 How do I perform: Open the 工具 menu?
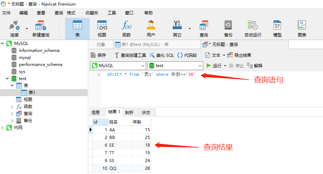point(112,13)
